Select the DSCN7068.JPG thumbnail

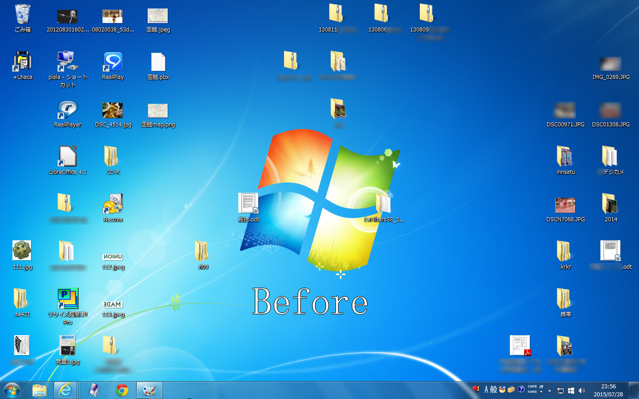[x=565, y=205]
